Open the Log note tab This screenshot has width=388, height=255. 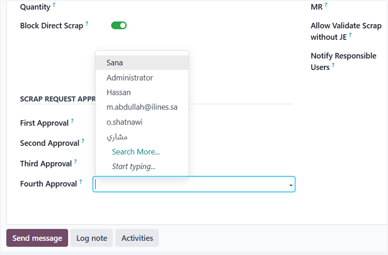[x=92, y=238]
